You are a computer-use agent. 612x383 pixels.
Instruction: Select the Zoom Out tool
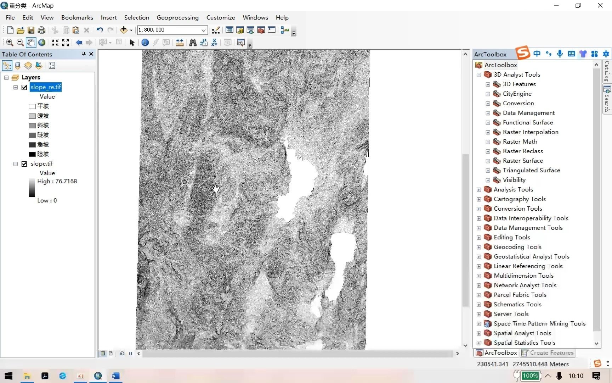pos(20,43)
